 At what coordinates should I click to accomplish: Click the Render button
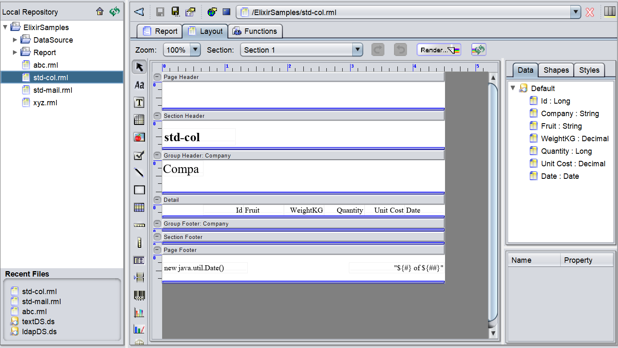click(439, 50)
